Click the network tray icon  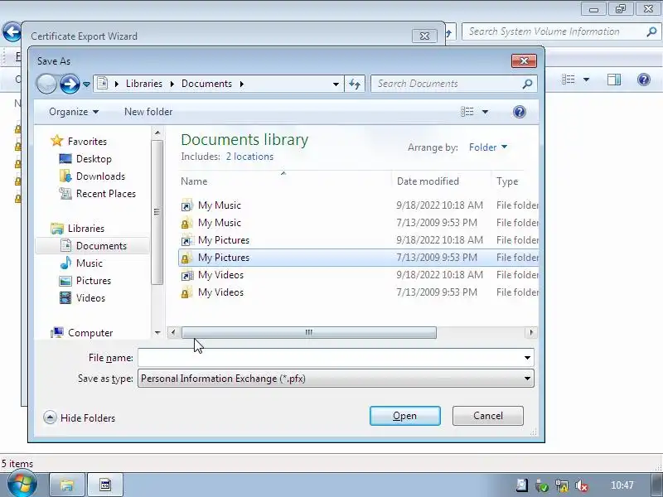(x=562, y=485)
